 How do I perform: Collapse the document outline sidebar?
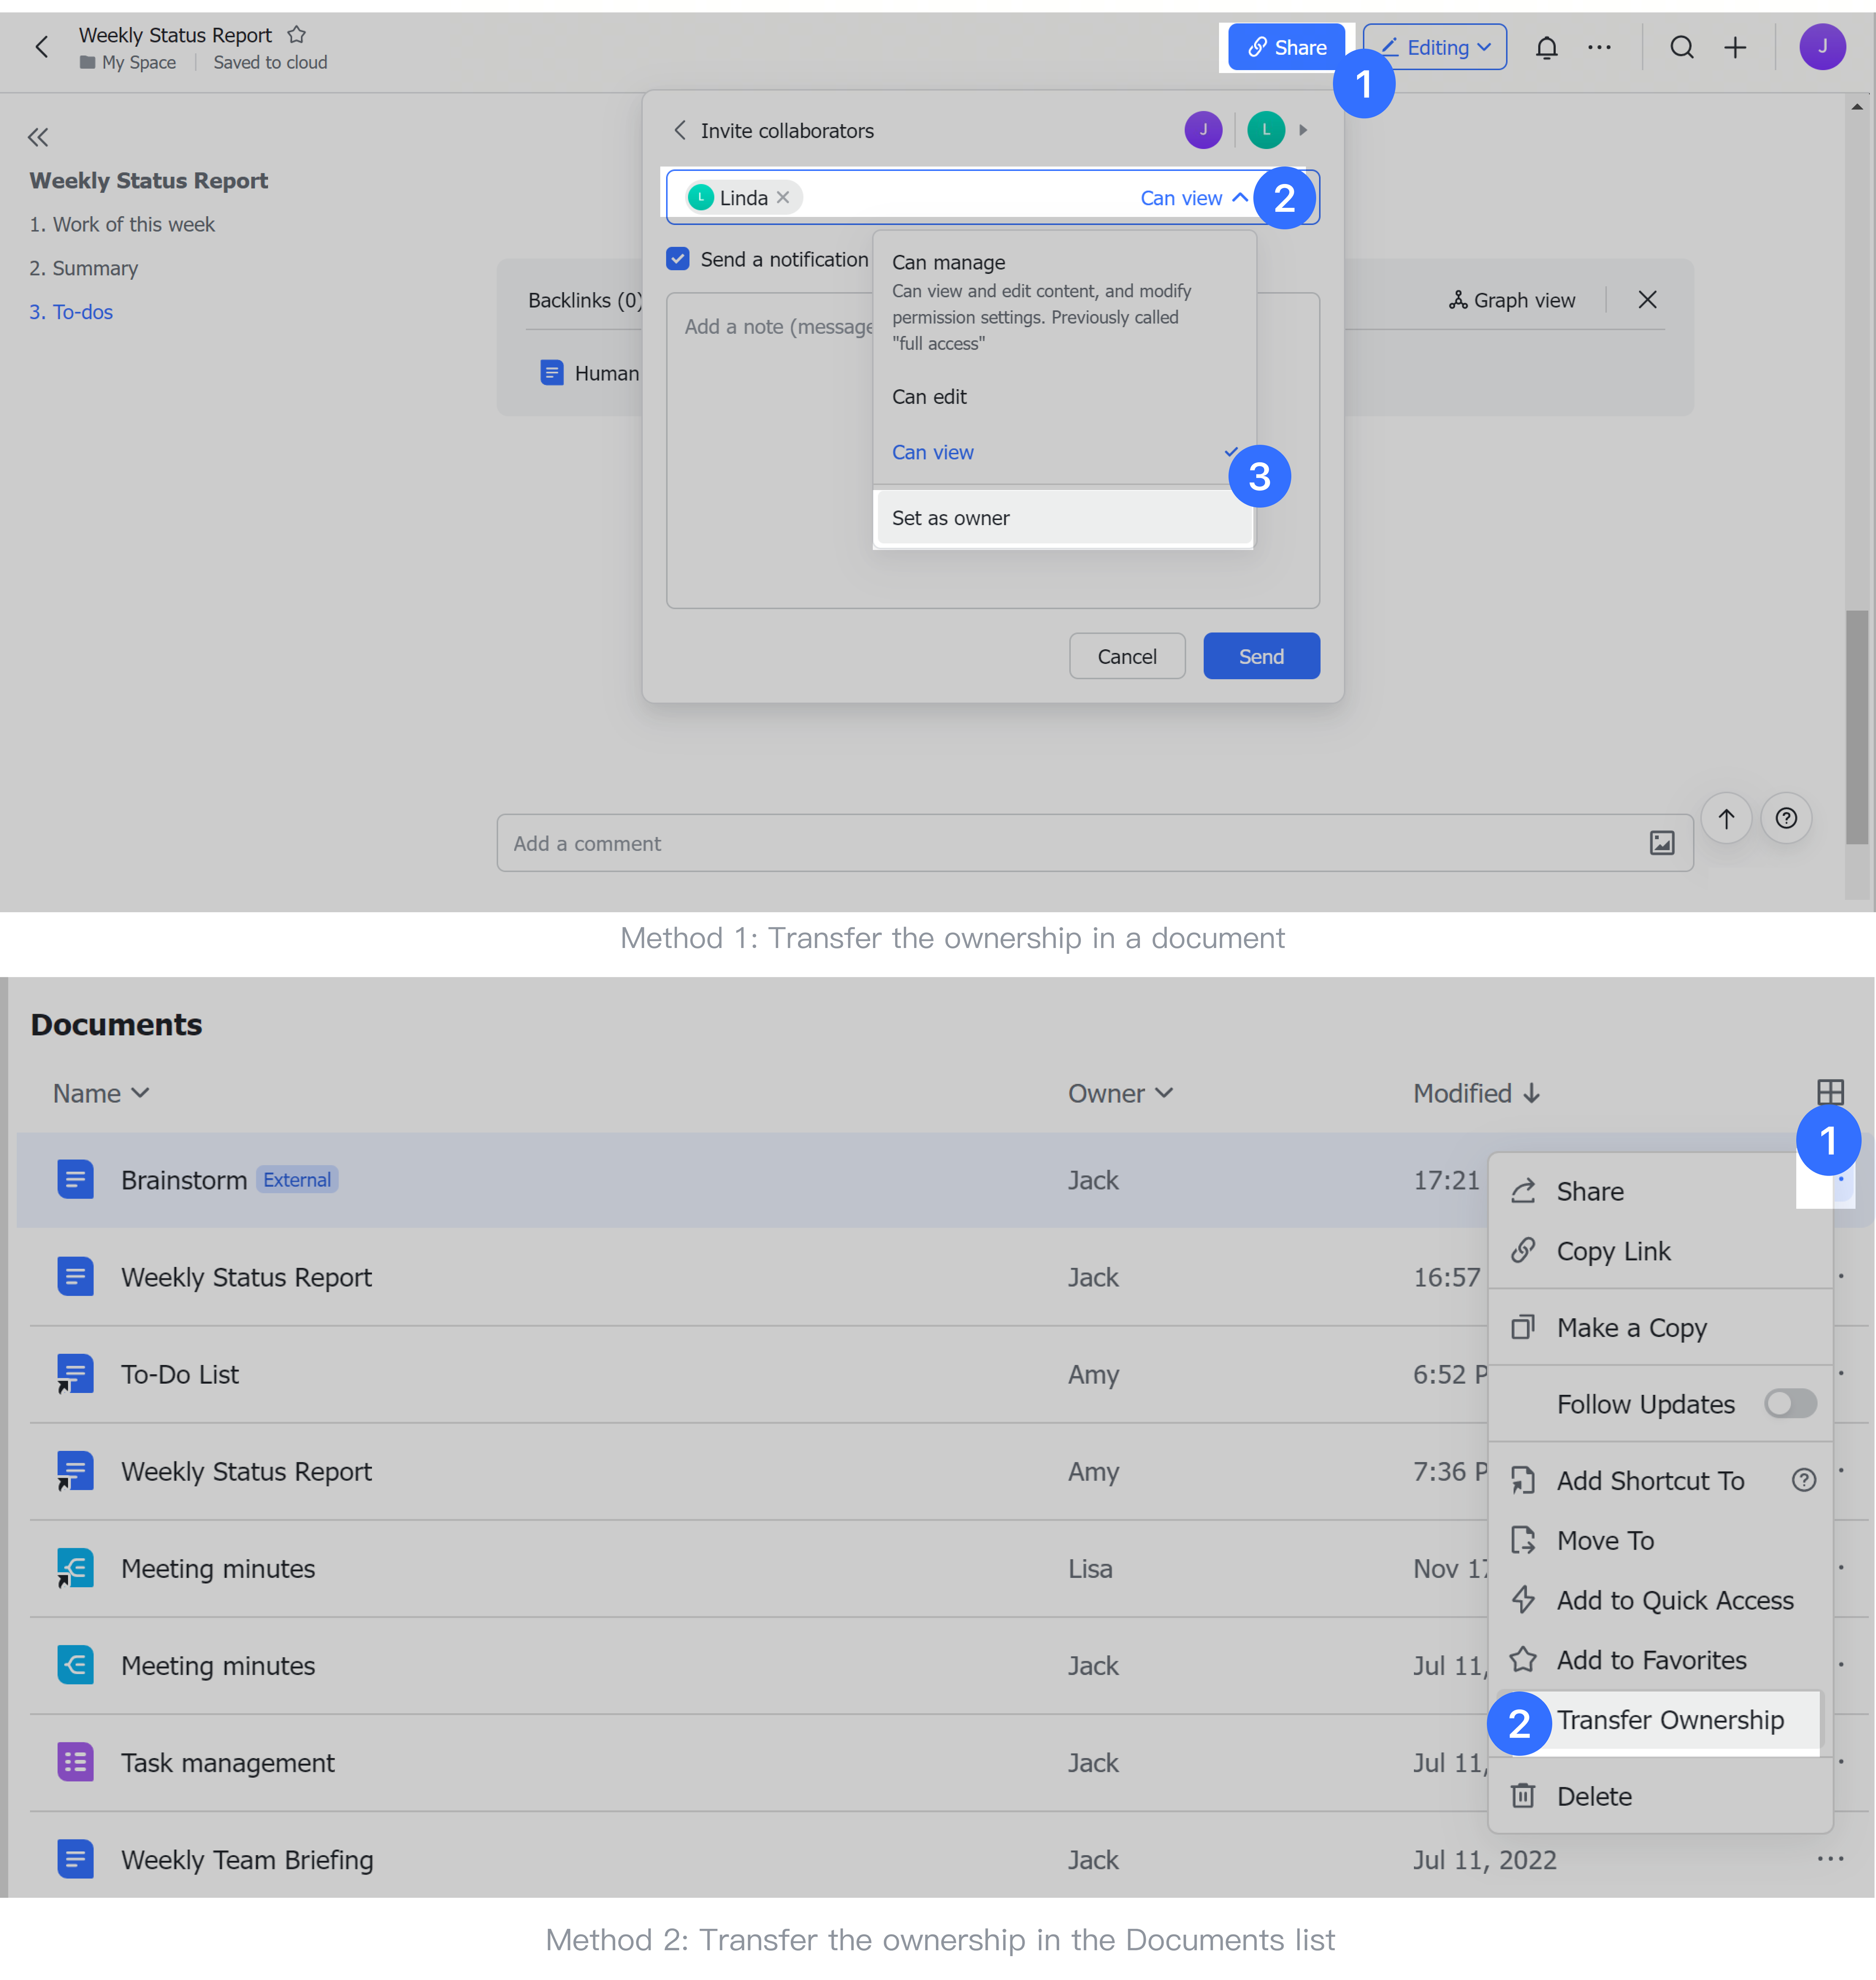(x=38, y=137)
